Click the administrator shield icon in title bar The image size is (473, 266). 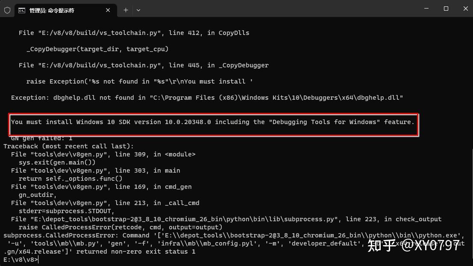pyautogui.click(x=7, y=10)
